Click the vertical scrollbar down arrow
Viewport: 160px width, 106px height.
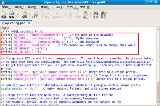pyautogui.click(x=158, y=104)
